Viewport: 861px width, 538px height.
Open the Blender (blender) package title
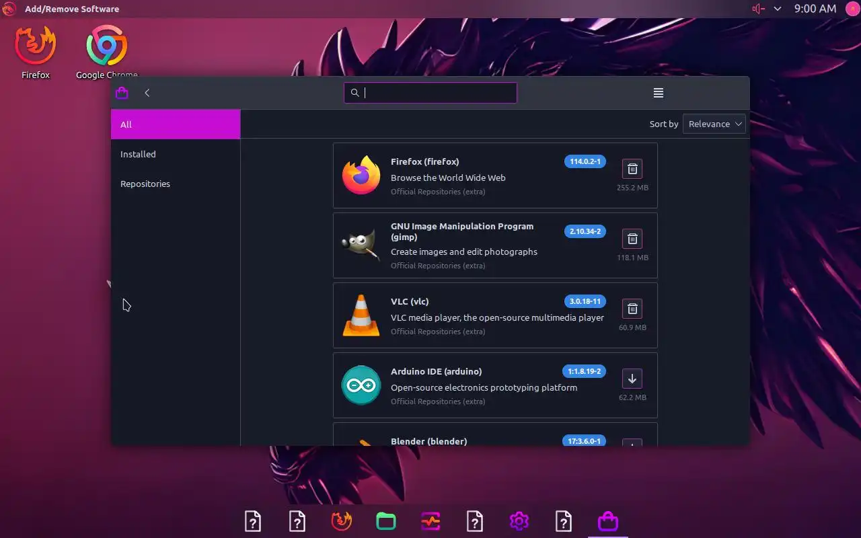429,441
